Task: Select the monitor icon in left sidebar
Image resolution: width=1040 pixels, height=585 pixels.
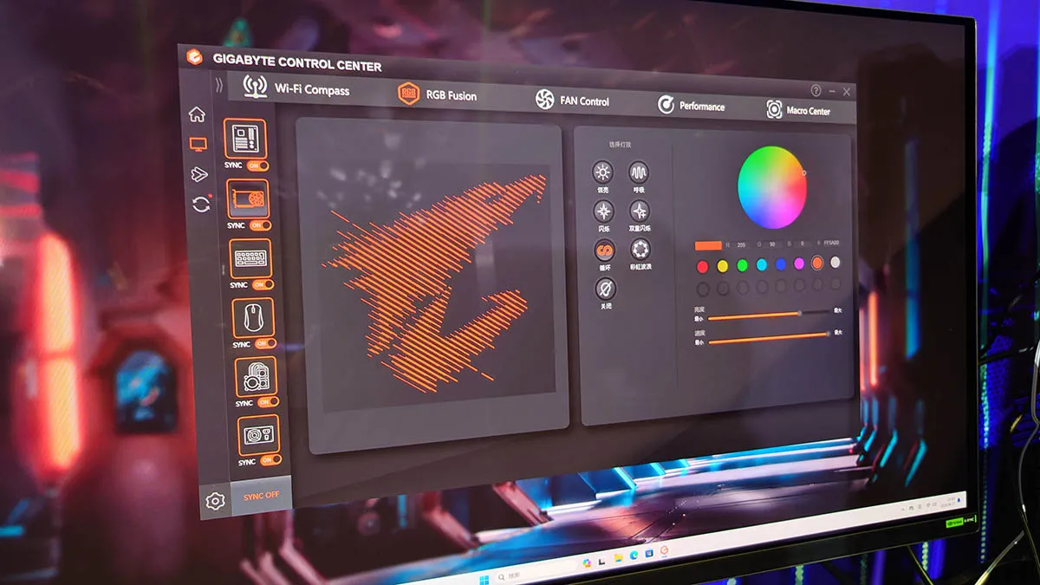Action: [x=198, y=144]
